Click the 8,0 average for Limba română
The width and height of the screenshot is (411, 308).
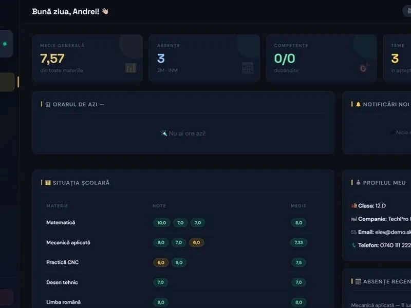pos(298,302)
